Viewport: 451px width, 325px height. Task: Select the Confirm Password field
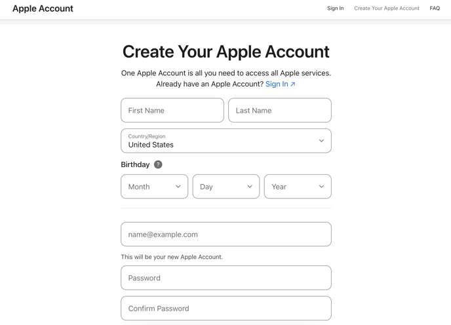(x=226, y=309)
